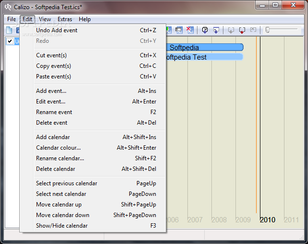The image size is (308, 244).
Task: Maximize the Calizo window
Action: [275, 5]
